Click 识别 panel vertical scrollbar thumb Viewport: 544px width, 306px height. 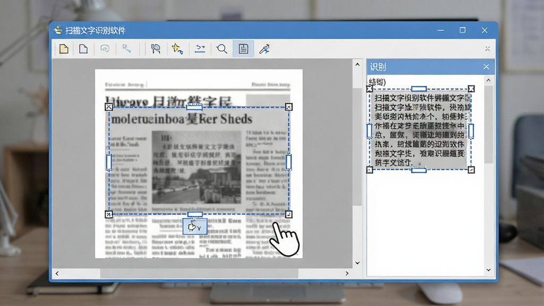(x=489, y=124)
